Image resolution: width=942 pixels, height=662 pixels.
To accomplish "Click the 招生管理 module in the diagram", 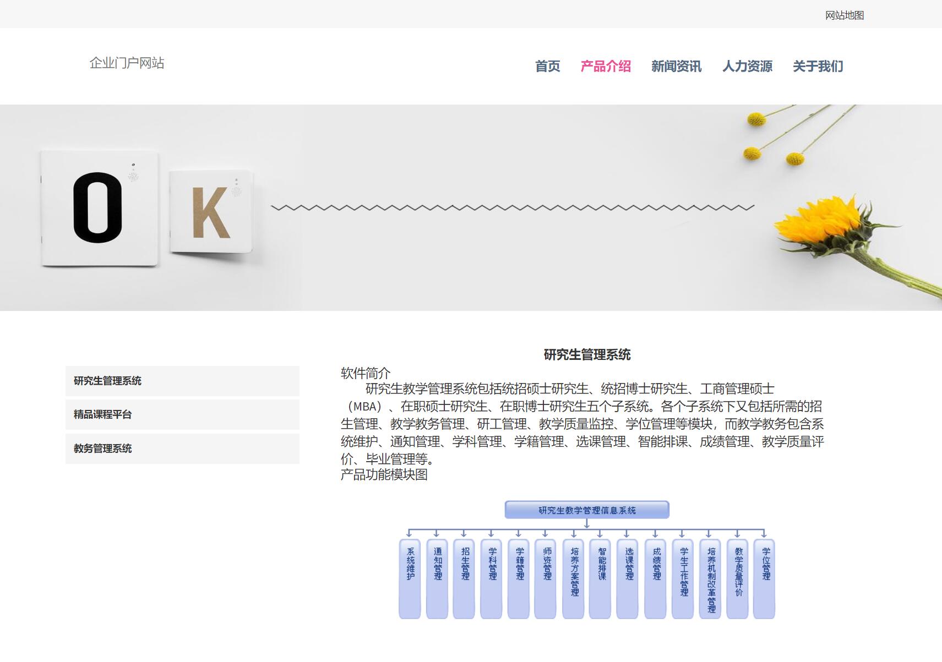I will (464, 579).
